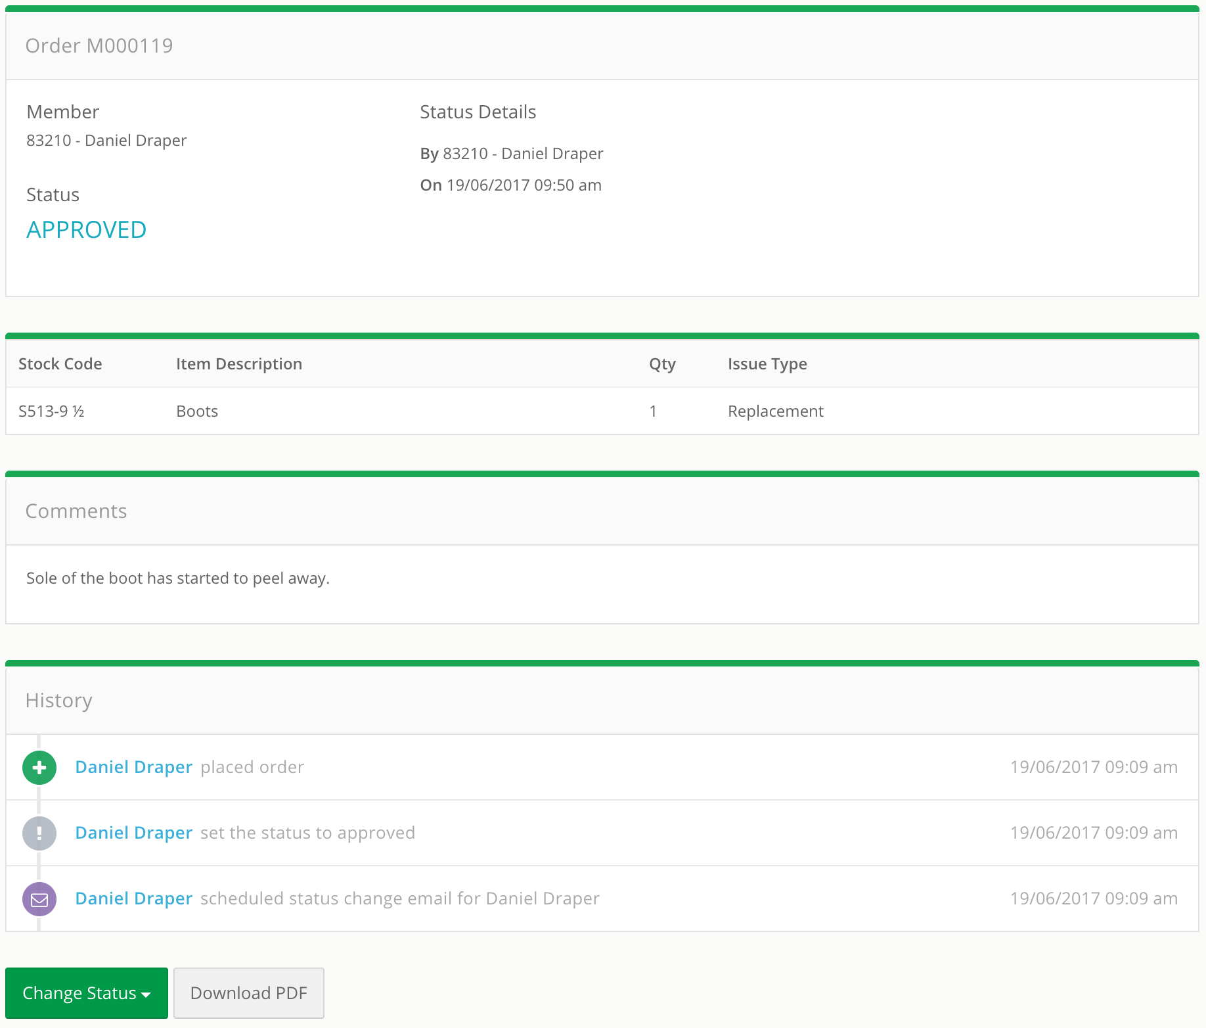Click the purple envelope email icon
1206x1028 pixels.
39,899
